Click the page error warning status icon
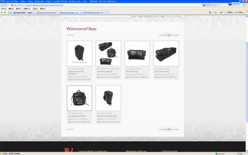 1,154
